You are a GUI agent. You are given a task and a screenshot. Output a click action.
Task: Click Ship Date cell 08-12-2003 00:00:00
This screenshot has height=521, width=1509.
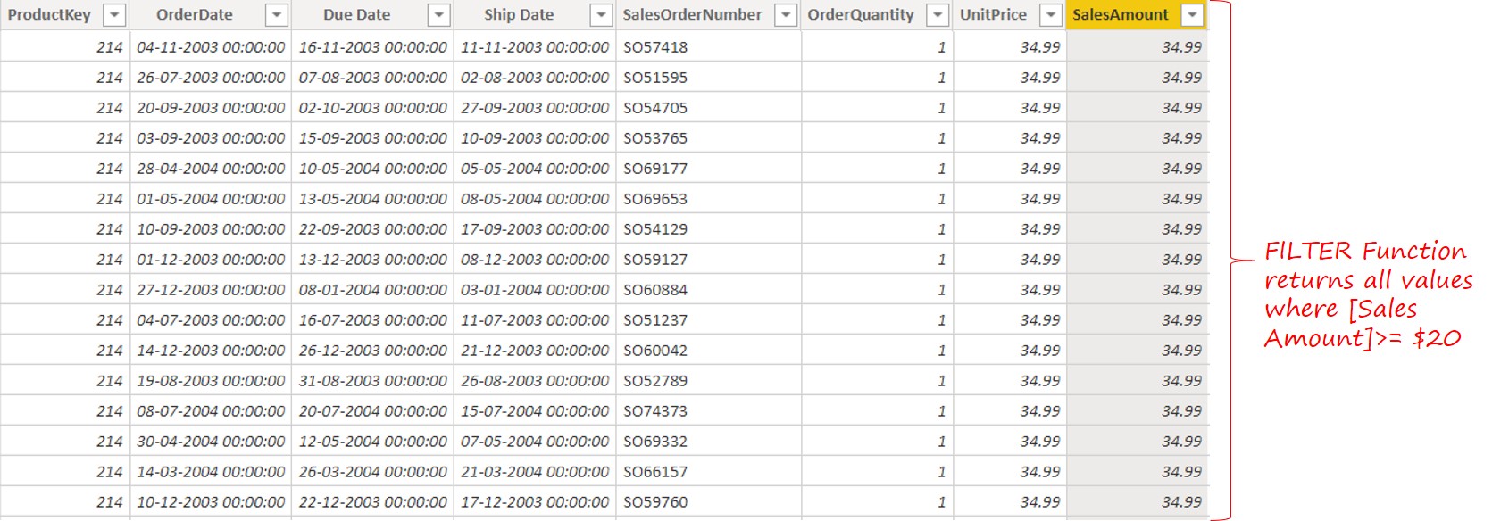click(535, 260)
